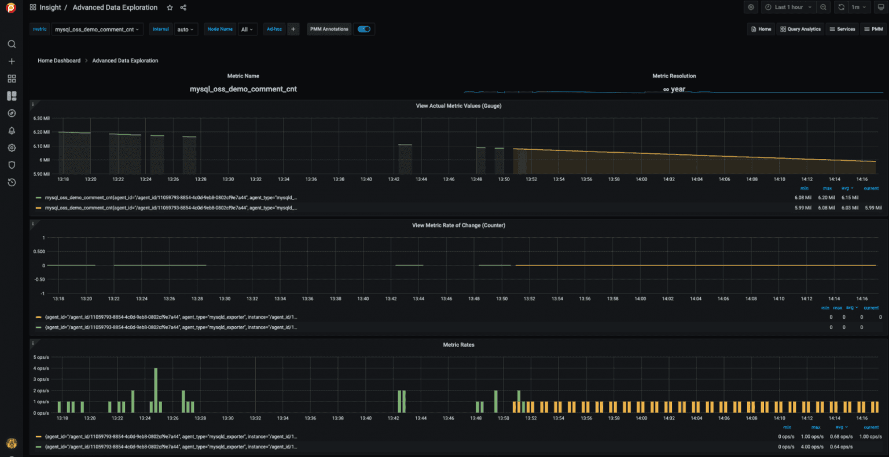Click the Server Admin shield icon
This screenshot has height=457, width=889.
[x=12, y=165]
